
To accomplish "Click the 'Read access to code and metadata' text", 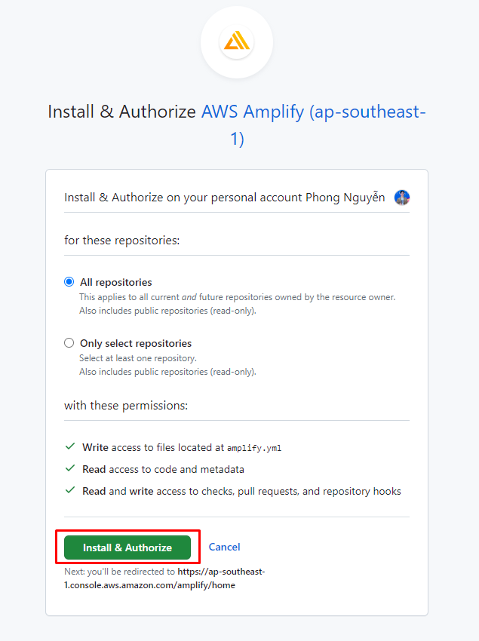I will pos(163,469).
